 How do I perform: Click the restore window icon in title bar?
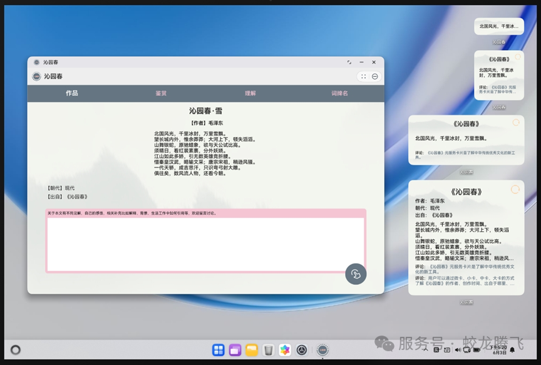(x=349, y=62)
